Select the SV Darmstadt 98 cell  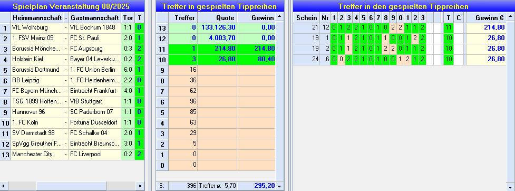[x=37, y=133]
